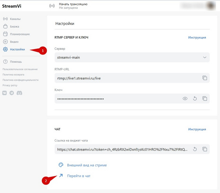Image resolution: width=220 pixels, height=193 pixels.
Task: Click the palette icon for stream appearance
Action: (61, 165)
